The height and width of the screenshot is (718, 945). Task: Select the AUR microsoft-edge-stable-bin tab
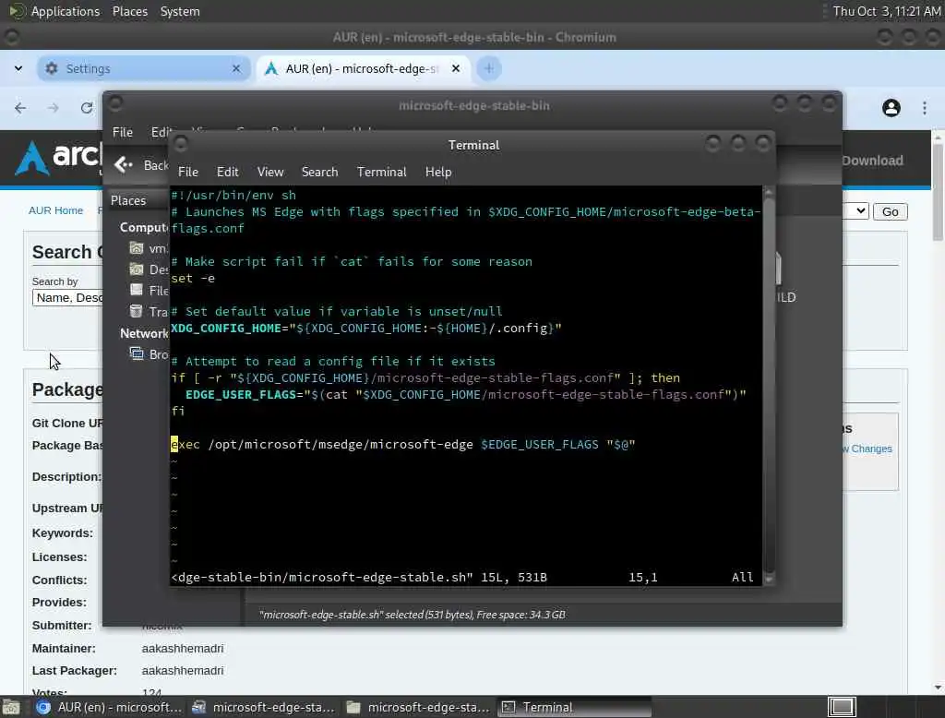click(x=363, y=68)
